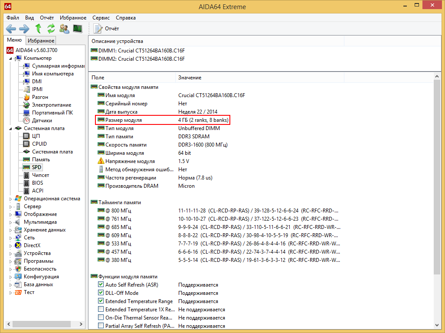
Task: Collapse the Компьютер tree node
Action: 10,59
